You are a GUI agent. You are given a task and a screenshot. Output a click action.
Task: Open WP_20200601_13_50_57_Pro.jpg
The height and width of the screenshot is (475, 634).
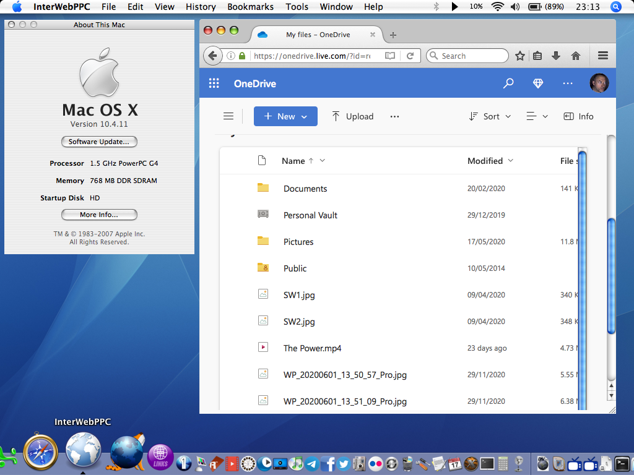point(345,375)
